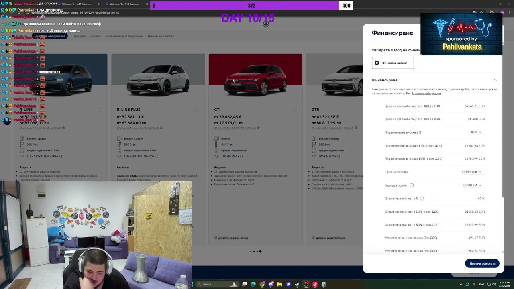
Task: Tick the R-LINE compare checkbox
Action: (100, 110)
